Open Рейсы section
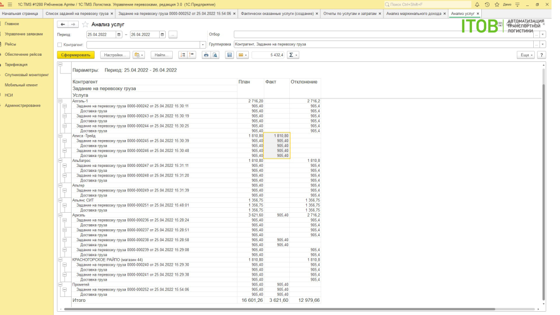 tap(10, 44)
